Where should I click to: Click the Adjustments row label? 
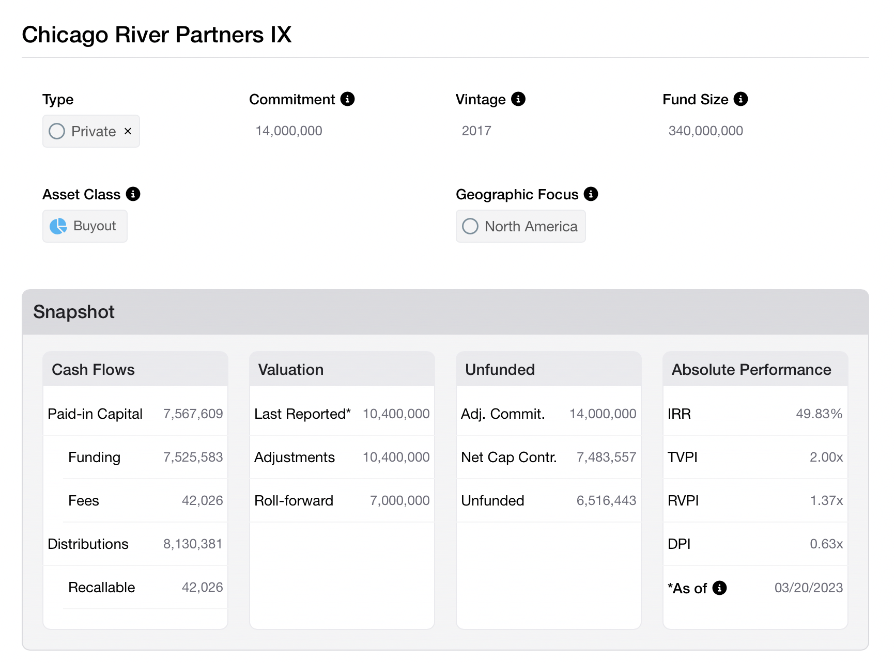295,457
